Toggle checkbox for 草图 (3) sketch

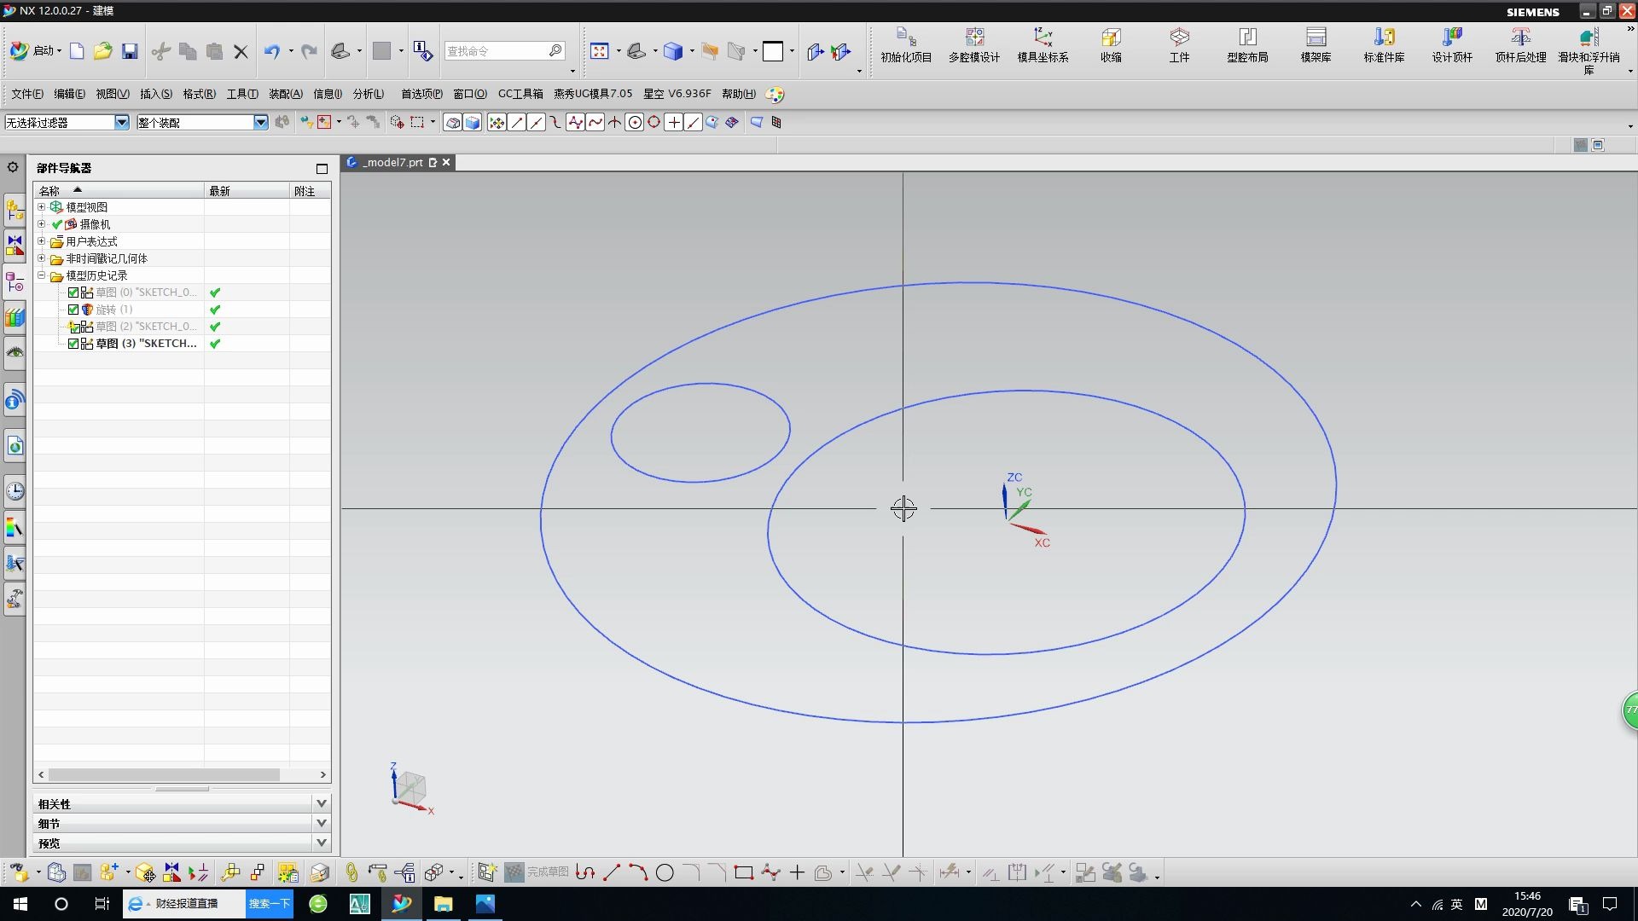[73, 344]
